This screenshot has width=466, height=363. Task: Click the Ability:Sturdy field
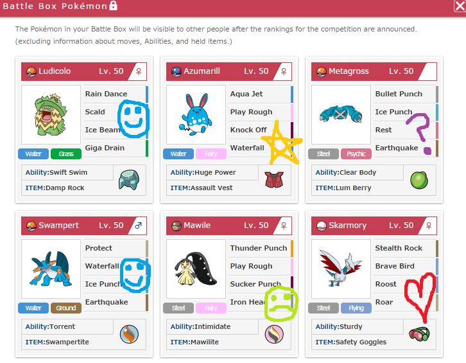click(358, 326)
